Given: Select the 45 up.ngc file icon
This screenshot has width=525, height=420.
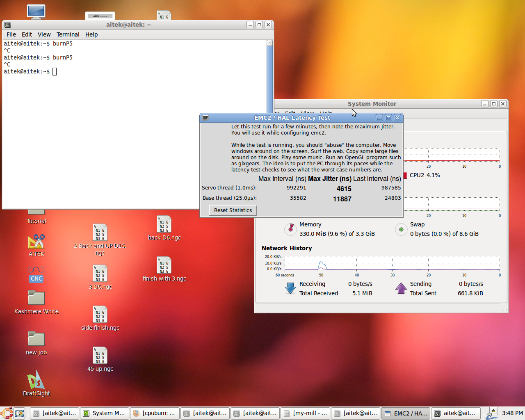Looking at the screenshot, I should pos(100,355).
